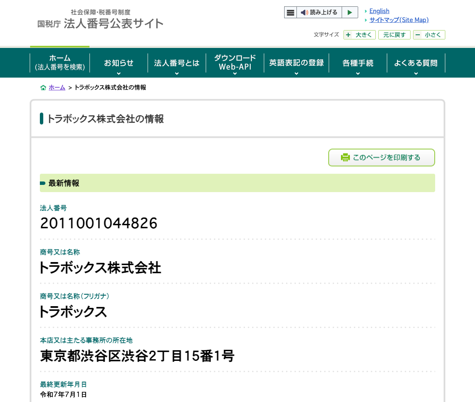Select the corporate number 2011001044826

point(99,223)
